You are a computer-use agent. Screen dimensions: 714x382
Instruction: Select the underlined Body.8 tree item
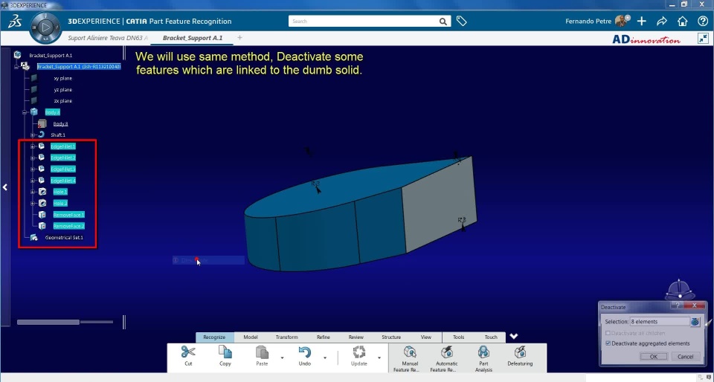pyautogui.click(x=60, y=123)
